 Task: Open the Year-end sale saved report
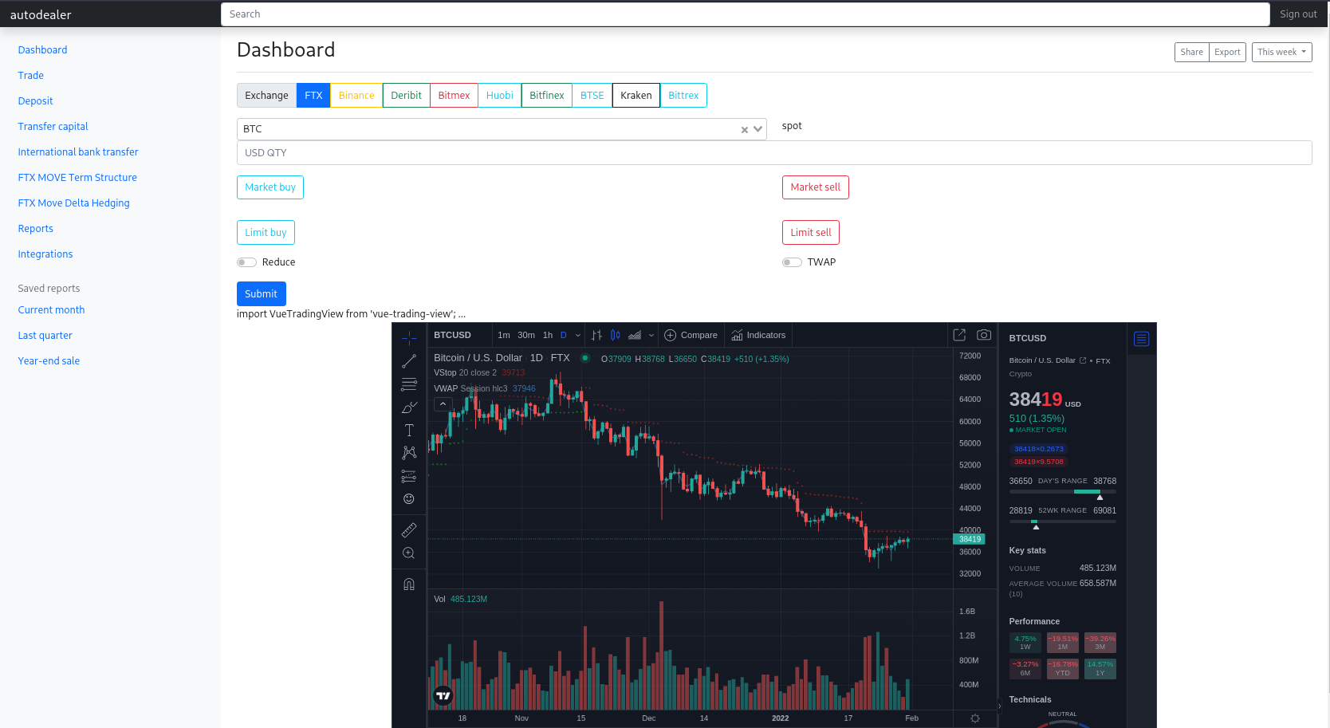pyautogui.click(x=49, y=361)
